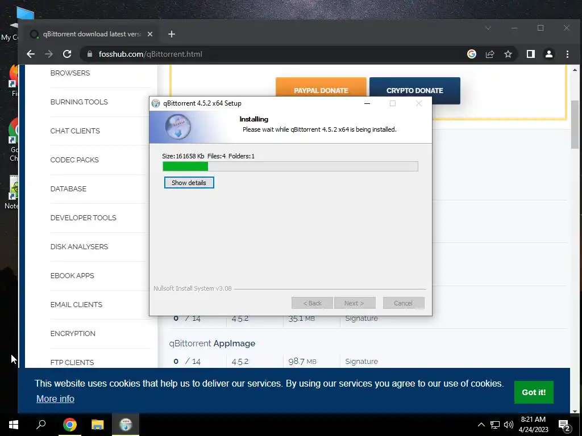Reload the fosshub page
This screenshot has height=436, width=582.
[x=67, y=54]
